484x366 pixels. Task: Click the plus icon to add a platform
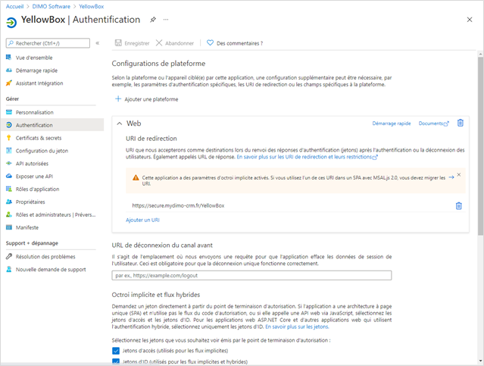click(117, 99)
